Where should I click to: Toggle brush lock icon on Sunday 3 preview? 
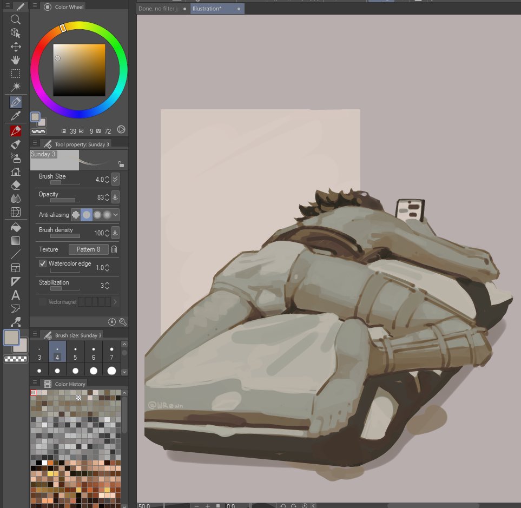click(121, 164)
